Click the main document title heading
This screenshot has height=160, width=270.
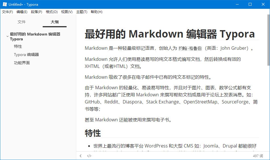[170, 34]
